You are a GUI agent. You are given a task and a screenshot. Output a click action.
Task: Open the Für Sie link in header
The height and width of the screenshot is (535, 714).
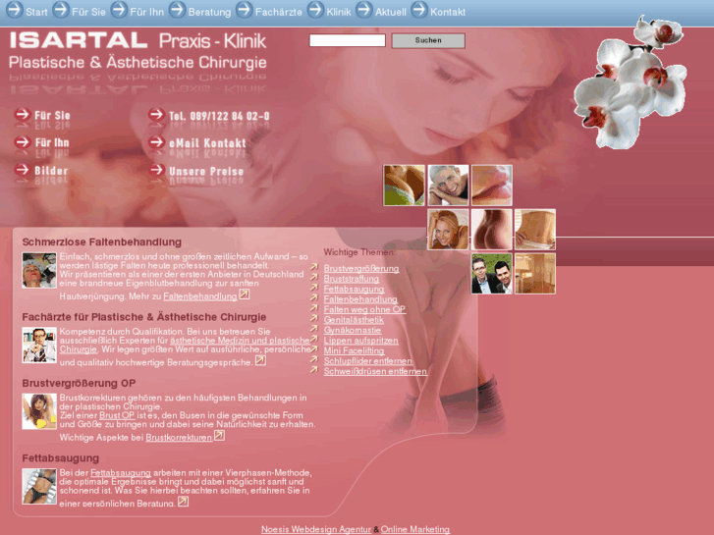point(52,115)
